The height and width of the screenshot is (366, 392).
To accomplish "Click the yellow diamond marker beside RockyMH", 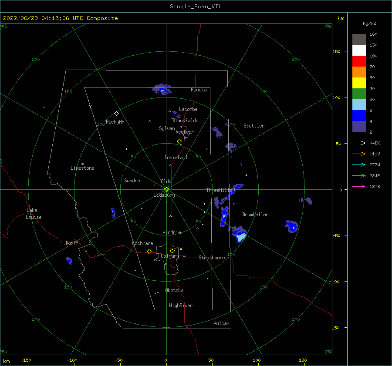I will pyautogui.click(x=116, y=114).
